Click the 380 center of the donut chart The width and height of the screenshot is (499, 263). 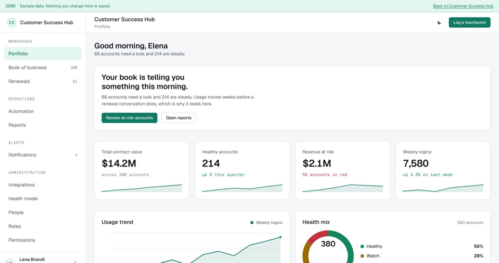coord(328,244)
